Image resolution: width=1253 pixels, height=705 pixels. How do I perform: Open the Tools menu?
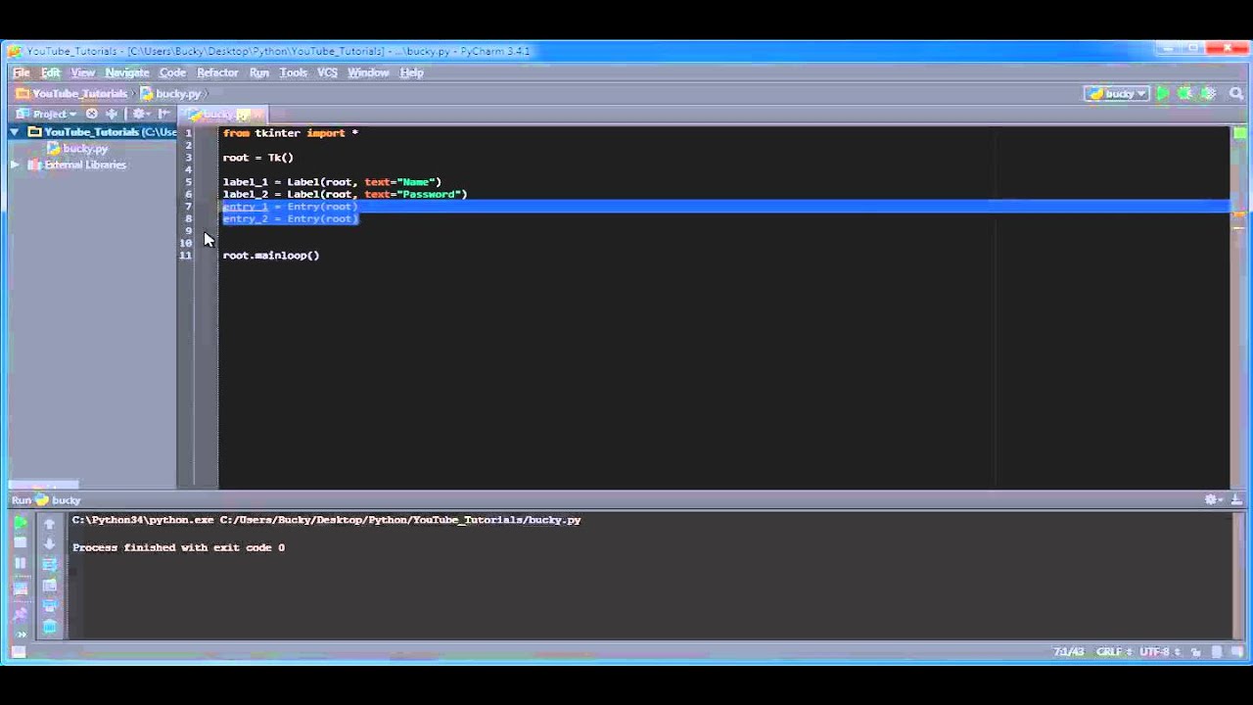pyautogui.click(x=294, y=72)
